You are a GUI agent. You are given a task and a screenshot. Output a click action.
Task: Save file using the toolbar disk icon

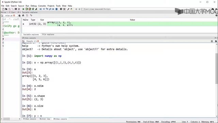(10, 9)
